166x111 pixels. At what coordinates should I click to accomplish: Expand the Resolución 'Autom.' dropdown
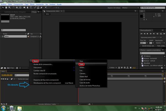click(160, 43)
